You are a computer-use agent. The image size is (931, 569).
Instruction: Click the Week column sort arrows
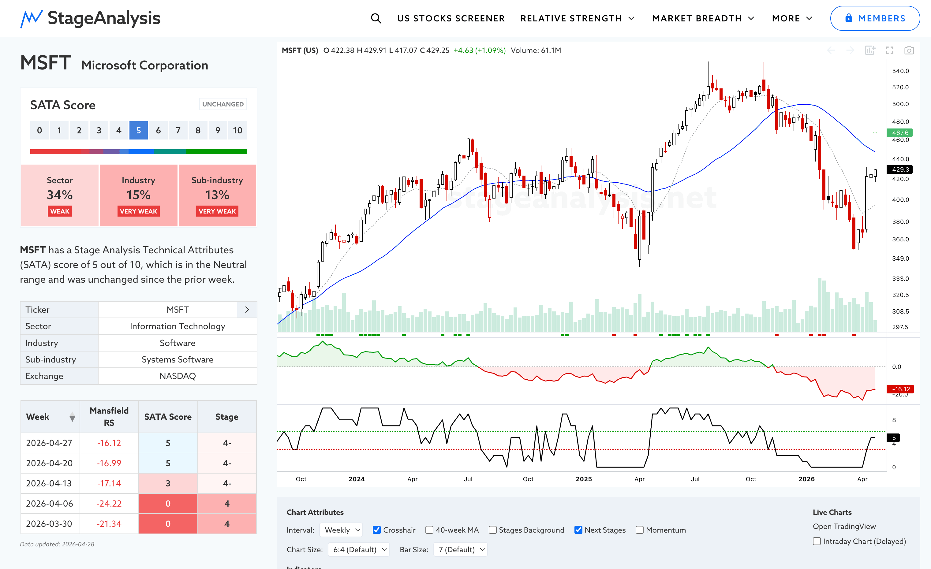[72, 417]
